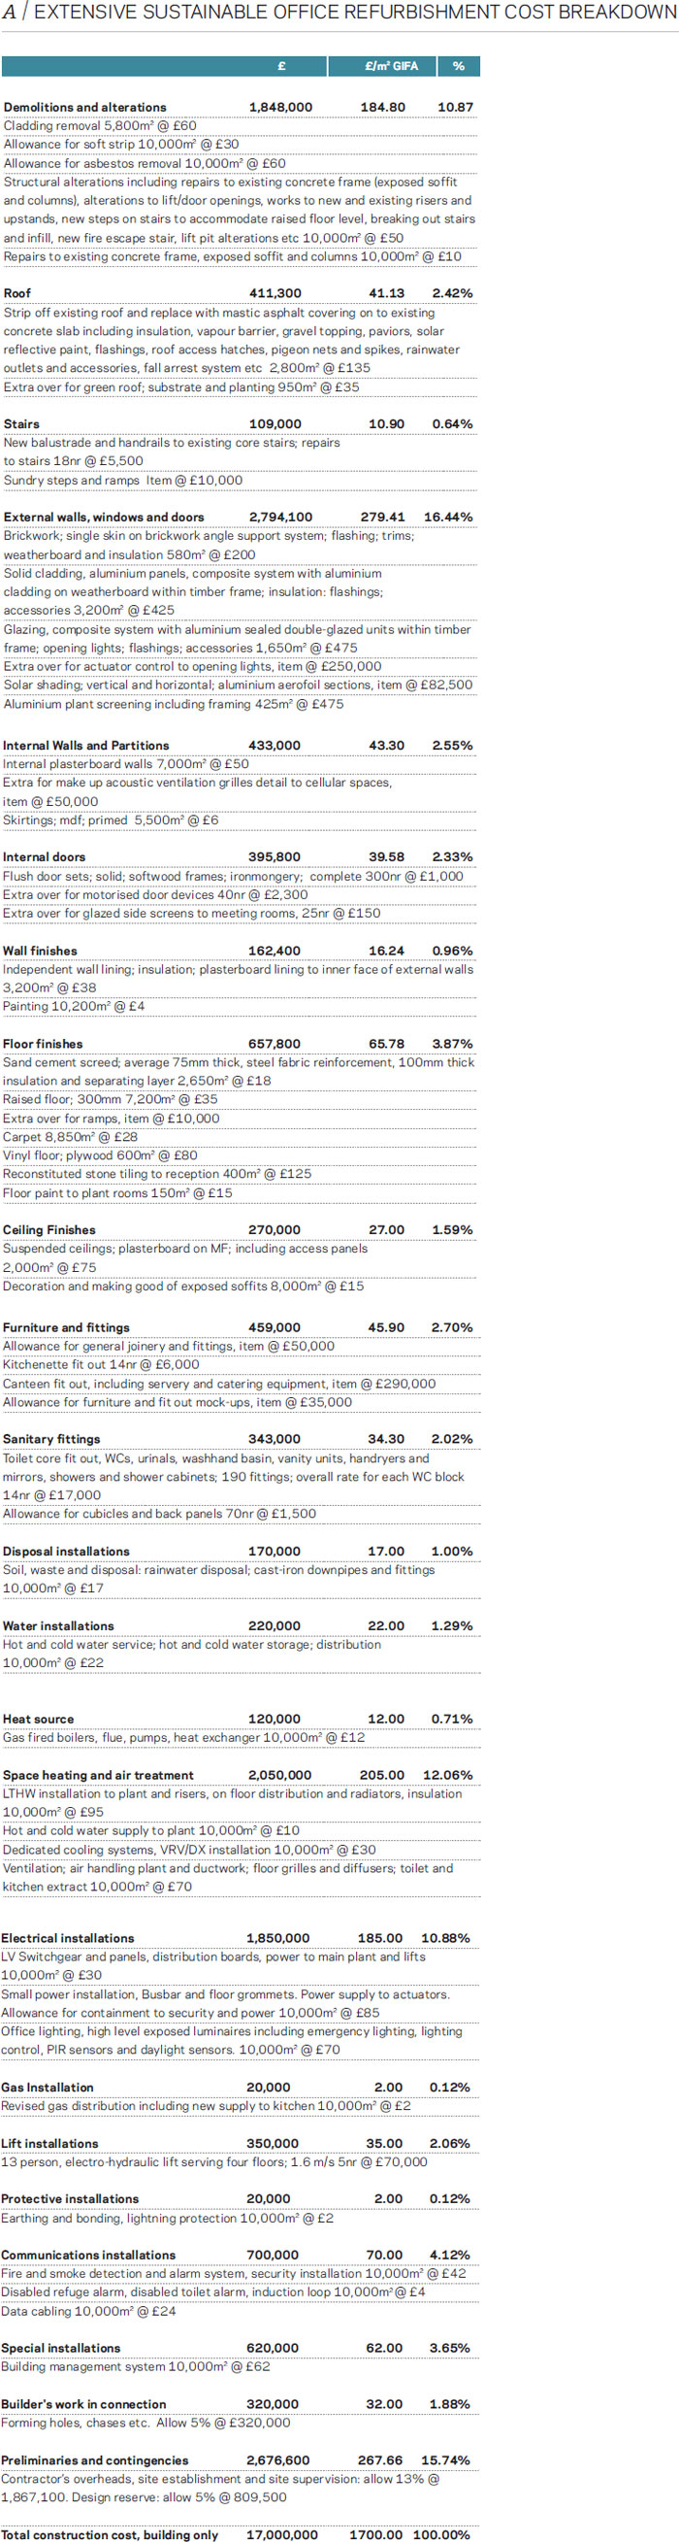Click the Lift installations heading
The width and height of the screenshot is (679, 2542).
[x=49, y=2143]
